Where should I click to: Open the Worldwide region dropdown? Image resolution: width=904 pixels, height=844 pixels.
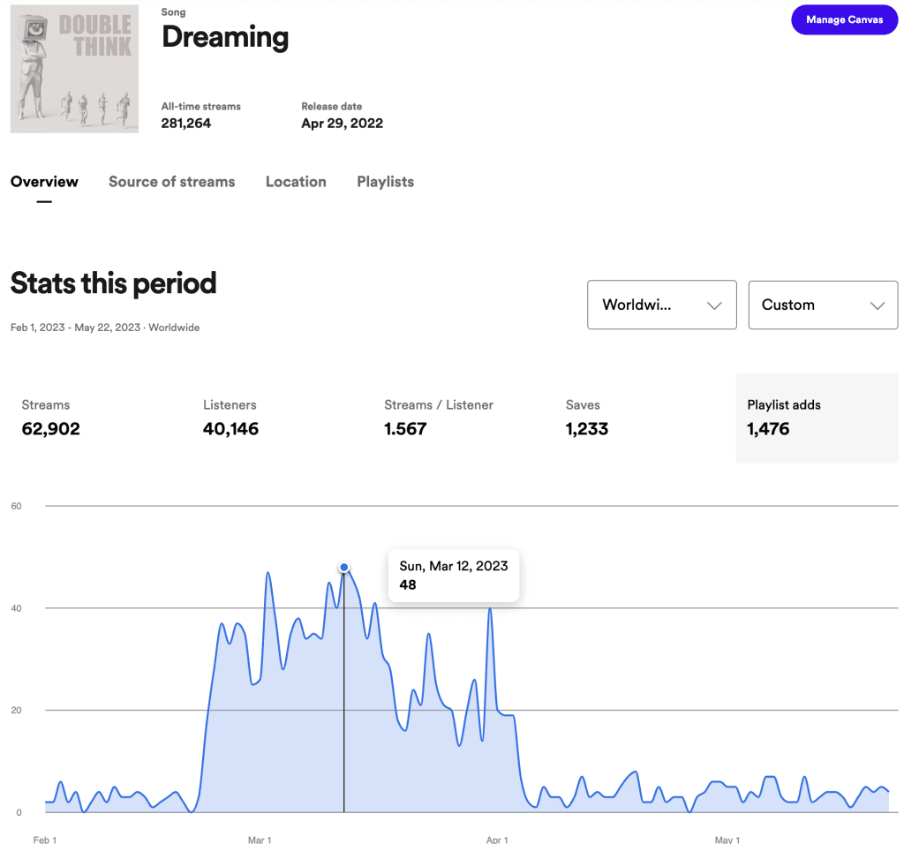[662, 305]
